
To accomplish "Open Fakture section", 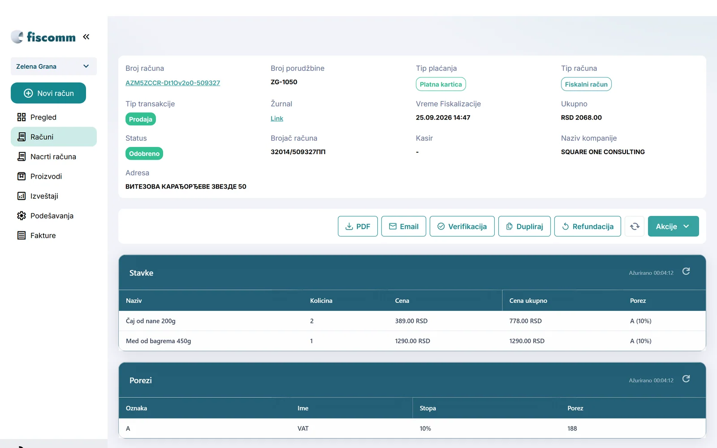I will pos(54,235).
